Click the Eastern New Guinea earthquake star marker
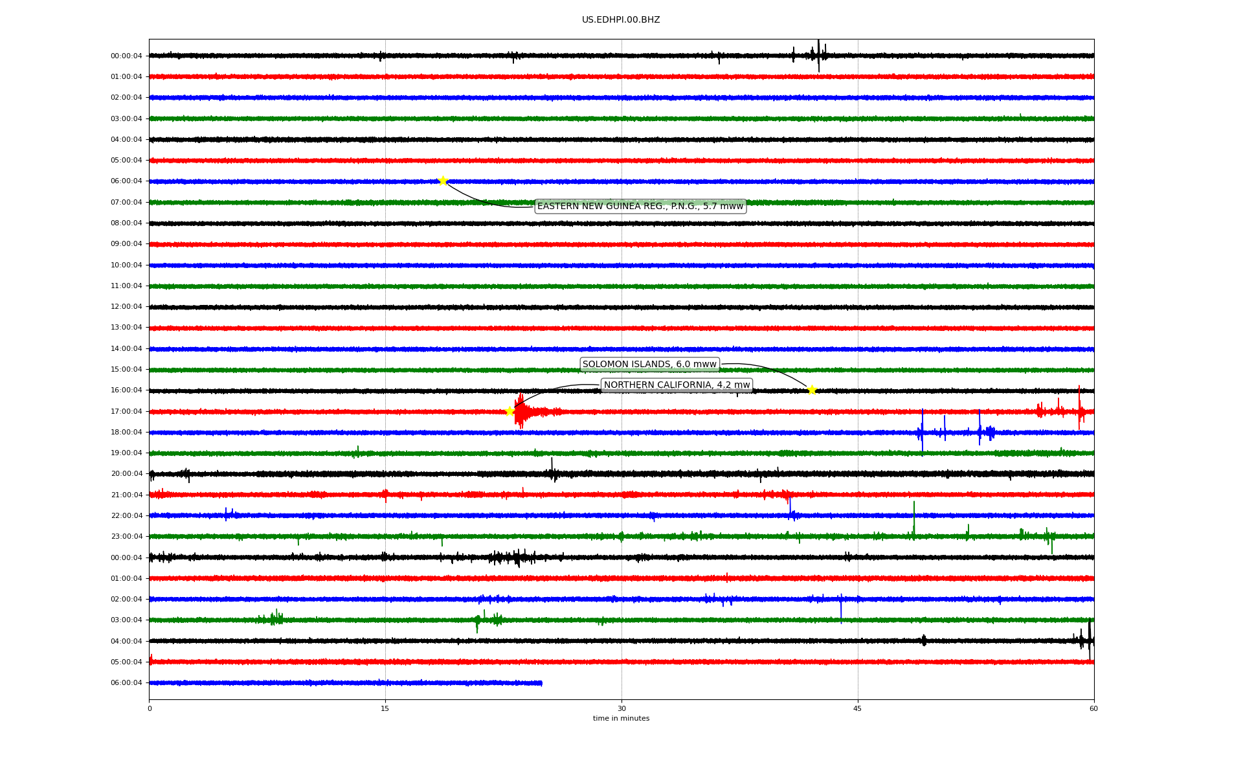 pos(443,181)
